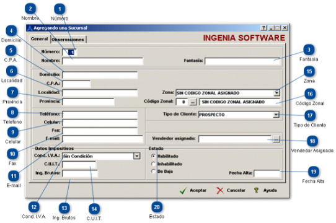This screenshot has width=336, height=223.
Task: Click the yellow Ayuda help icon
Action: click(x=256, y=190)
